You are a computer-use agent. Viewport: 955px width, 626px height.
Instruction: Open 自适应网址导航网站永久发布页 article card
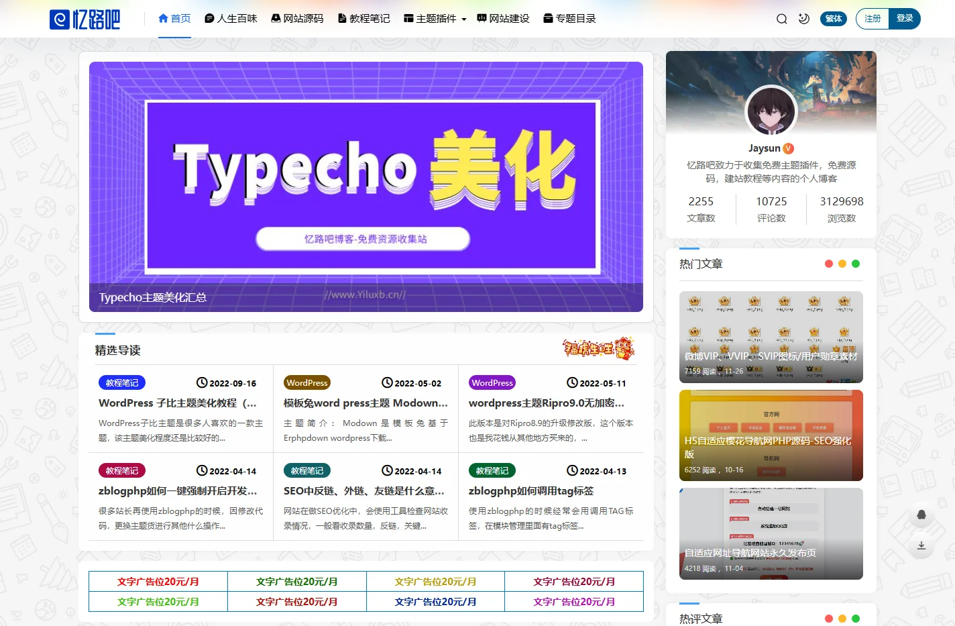pos(771,533)
